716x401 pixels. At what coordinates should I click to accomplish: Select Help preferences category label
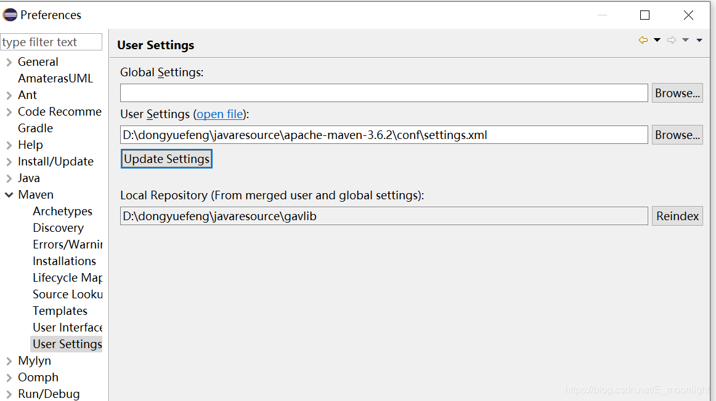30,145
